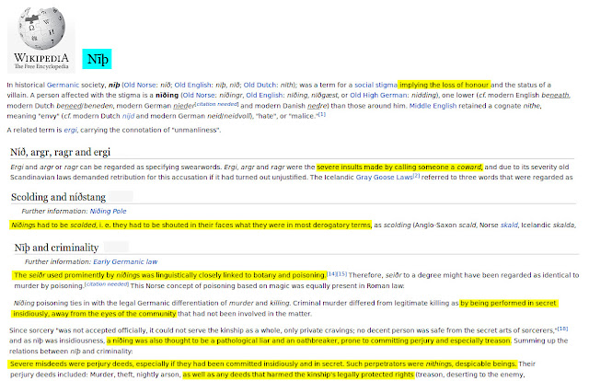Screen dimensions: 589x381
Task: Click highlighted sentence about Níðings being scolded
Action: point(191,225)
